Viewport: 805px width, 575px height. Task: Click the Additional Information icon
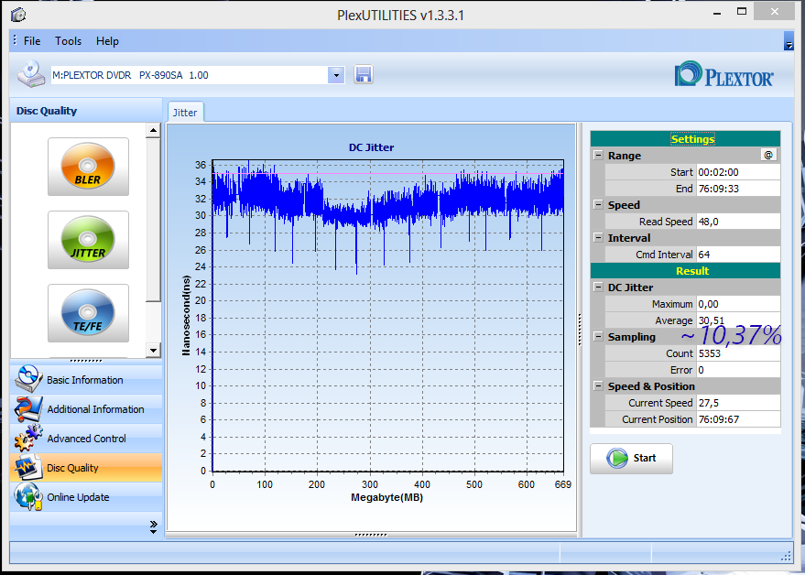(28, 409)
